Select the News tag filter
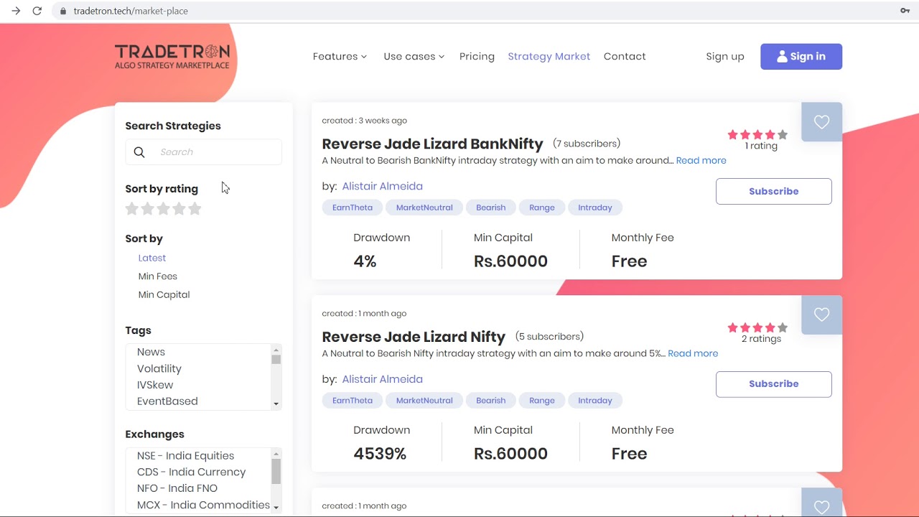919x517 pixels. tap(151, 352)
